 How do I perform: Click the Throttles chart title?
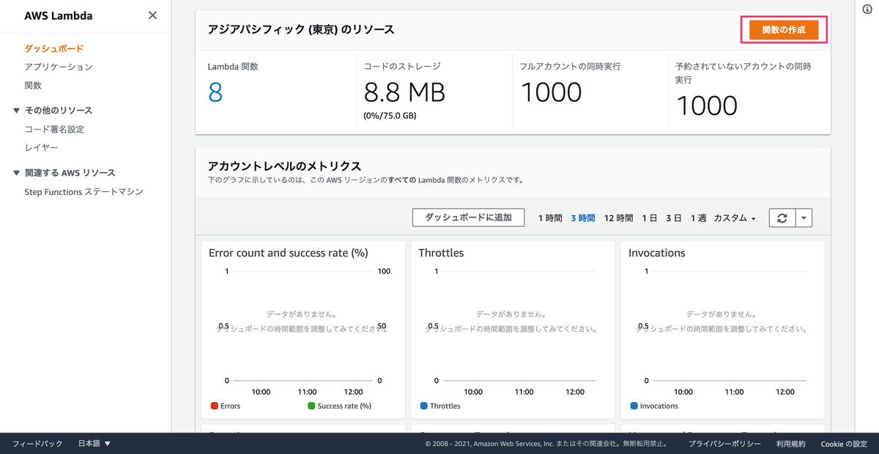point(441,253)
